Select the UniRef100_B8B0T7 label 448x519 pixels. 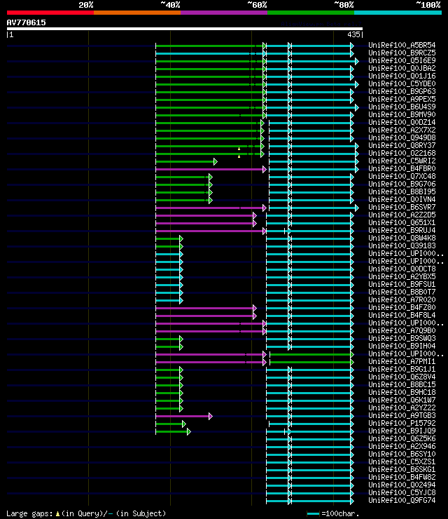click(402, 292)
